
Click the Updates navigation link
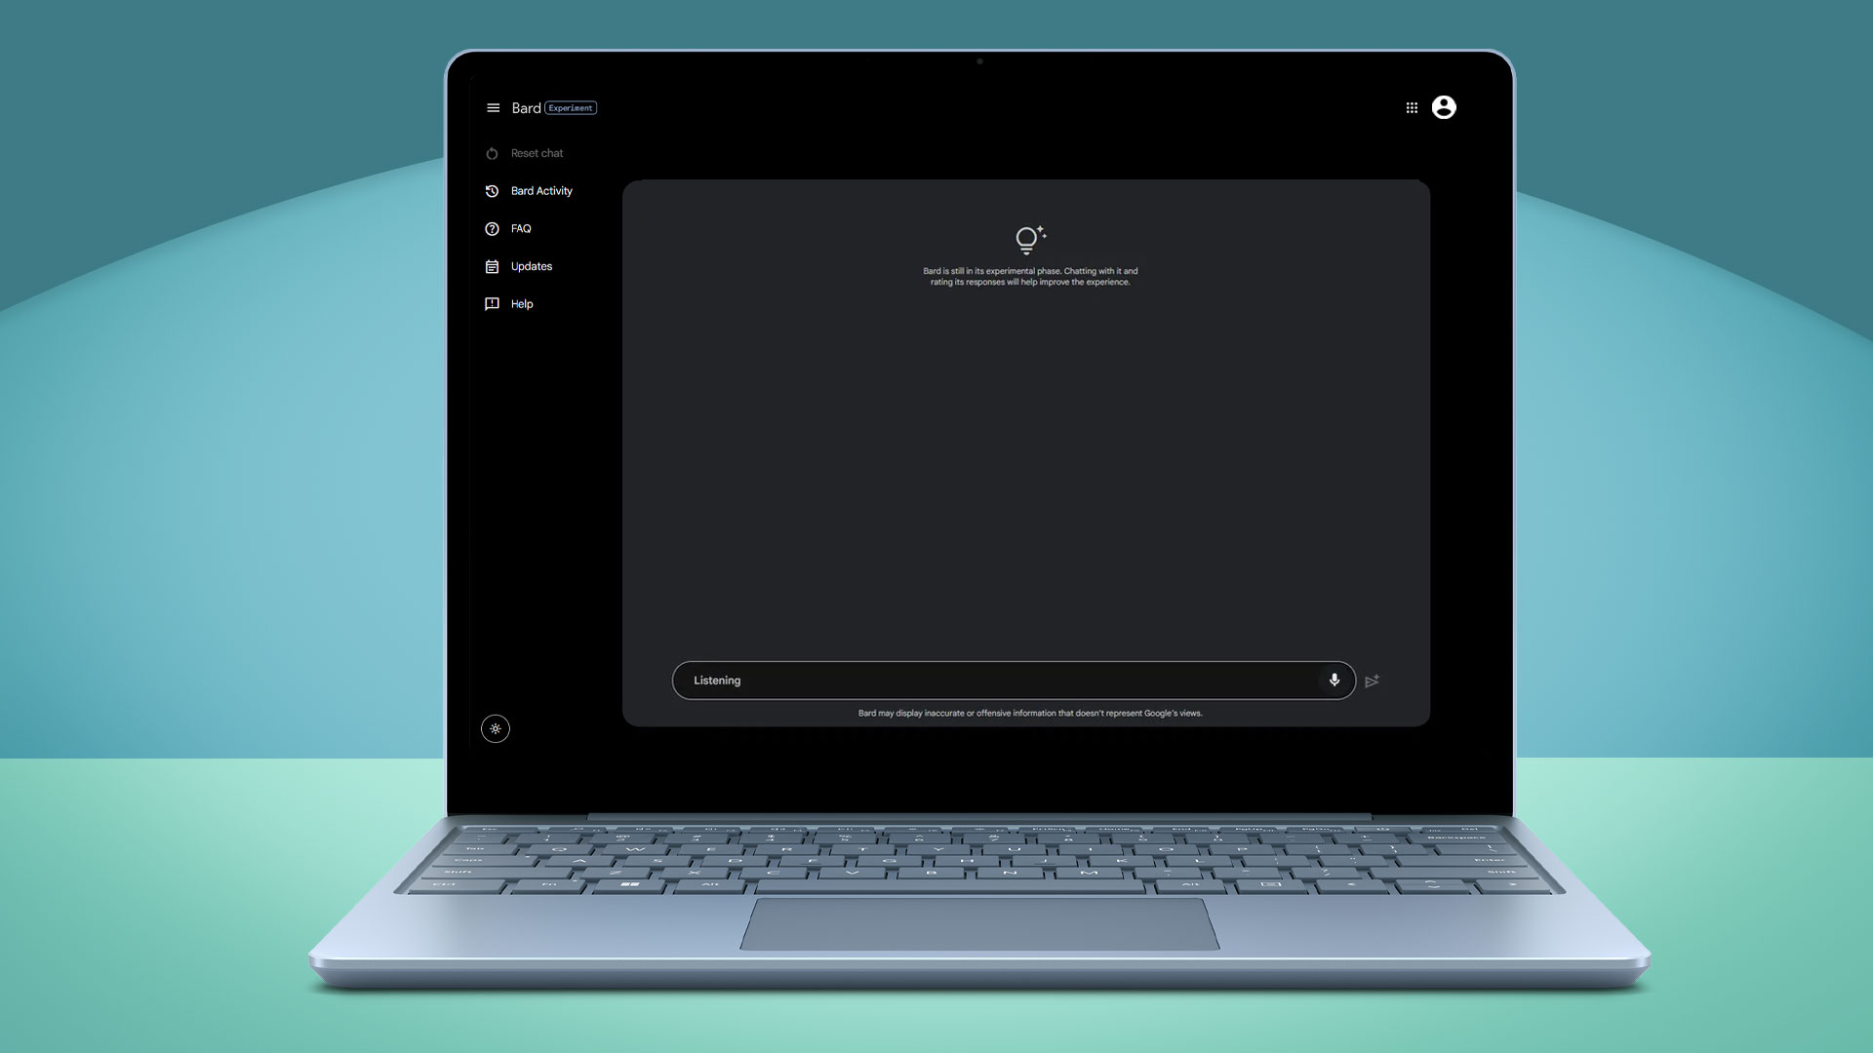[530, 265]
